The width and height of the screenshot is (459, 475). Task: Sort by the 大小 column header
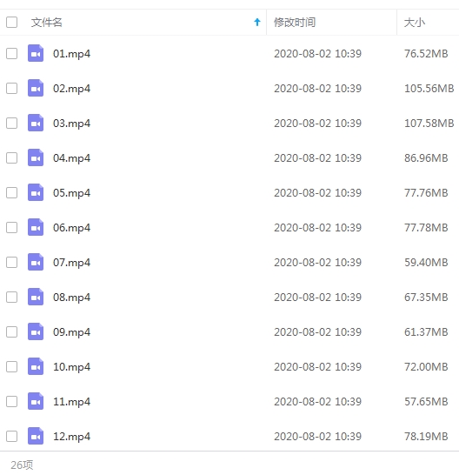[415, 23]
